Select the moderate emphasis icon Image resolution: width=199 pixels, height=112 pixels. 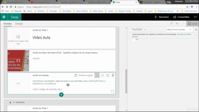[x=102, y=75]
